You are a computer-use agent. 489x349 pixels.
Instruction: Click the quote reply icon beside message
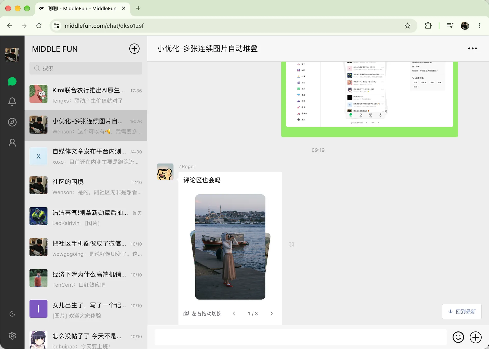tap(291, 245)
